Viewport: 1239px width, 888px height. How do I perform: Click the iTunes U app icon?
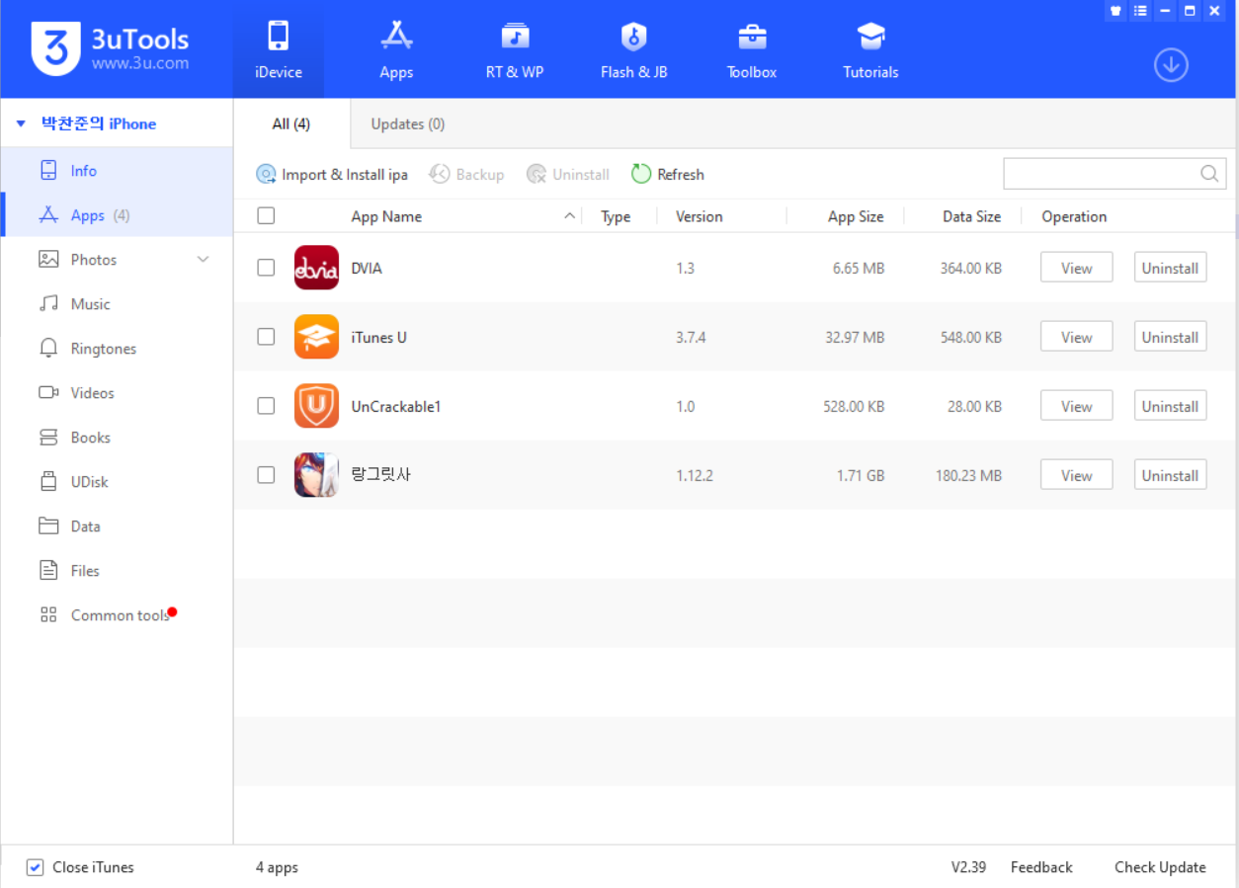(316, 337)
